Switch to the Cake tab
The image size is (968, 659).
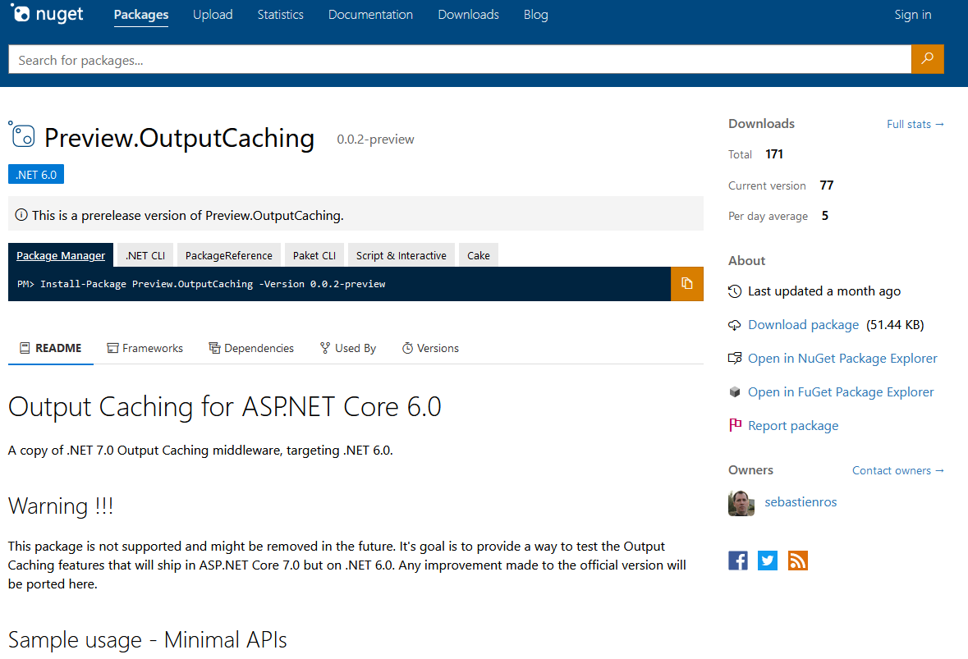479,255
